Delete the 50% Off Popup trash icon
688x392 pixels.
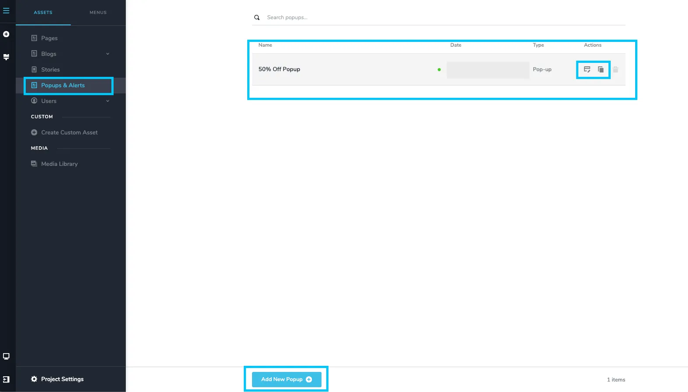tap(615, 69)
